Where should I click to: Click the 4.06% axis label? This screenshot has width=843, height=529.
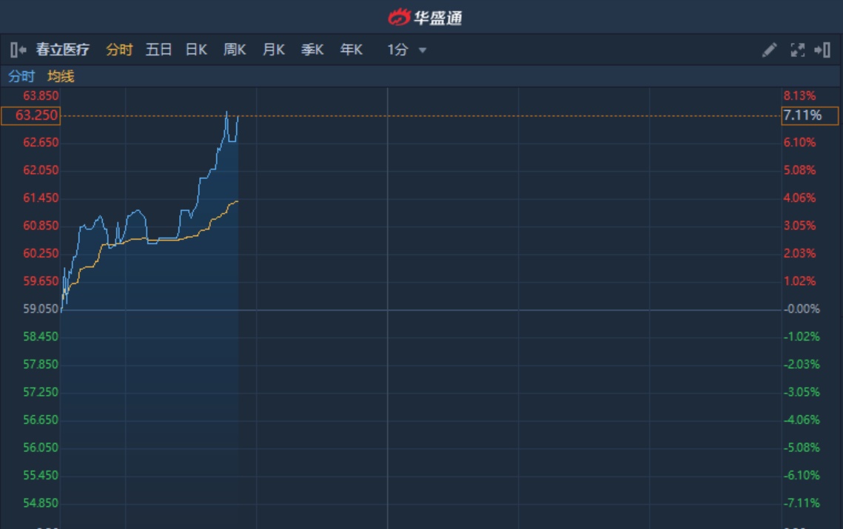799,198
